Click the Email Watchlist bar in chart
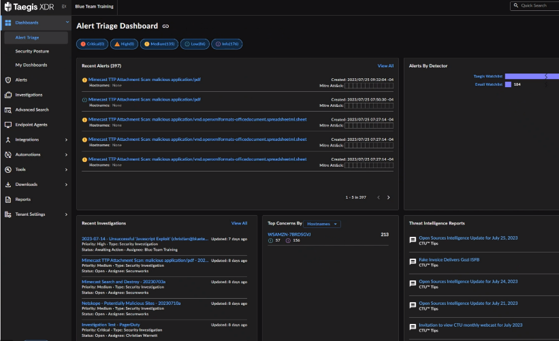 point(508,84)
